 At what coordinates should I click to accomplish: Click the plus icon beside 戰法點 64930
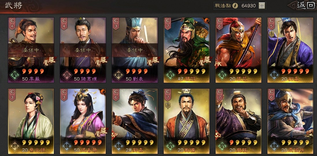tap(262, 6)
